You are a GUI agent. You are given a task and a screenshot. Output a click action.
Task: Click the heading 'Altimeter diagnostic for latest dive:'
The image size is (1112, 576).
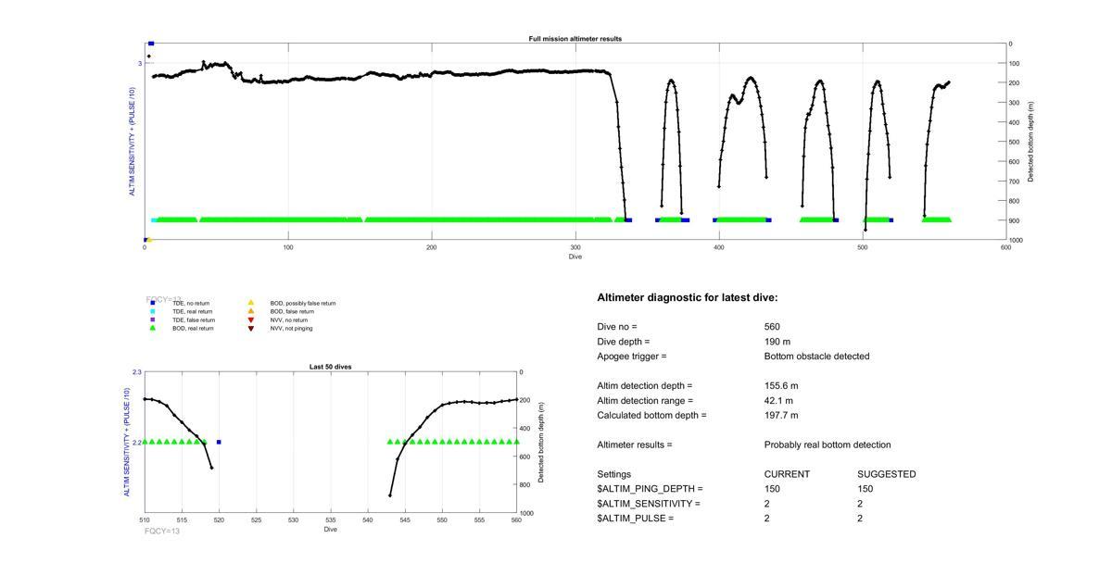(x=688, y=298)
